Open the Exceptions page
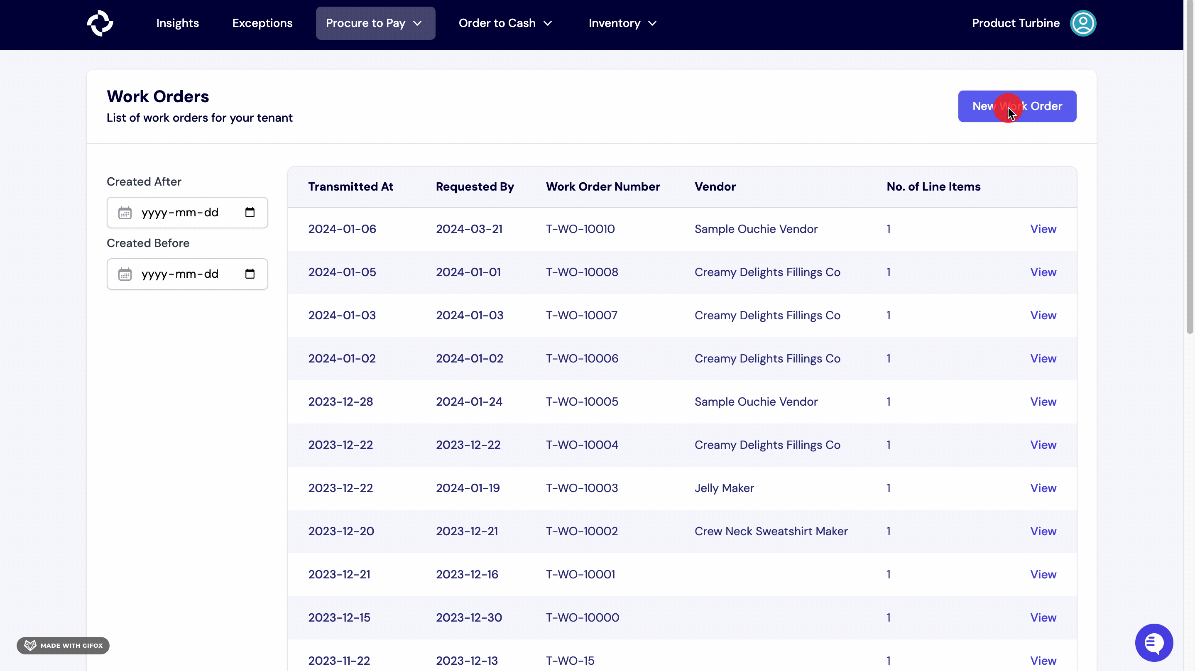1195x671 pixels. click(x=262, y=23)
